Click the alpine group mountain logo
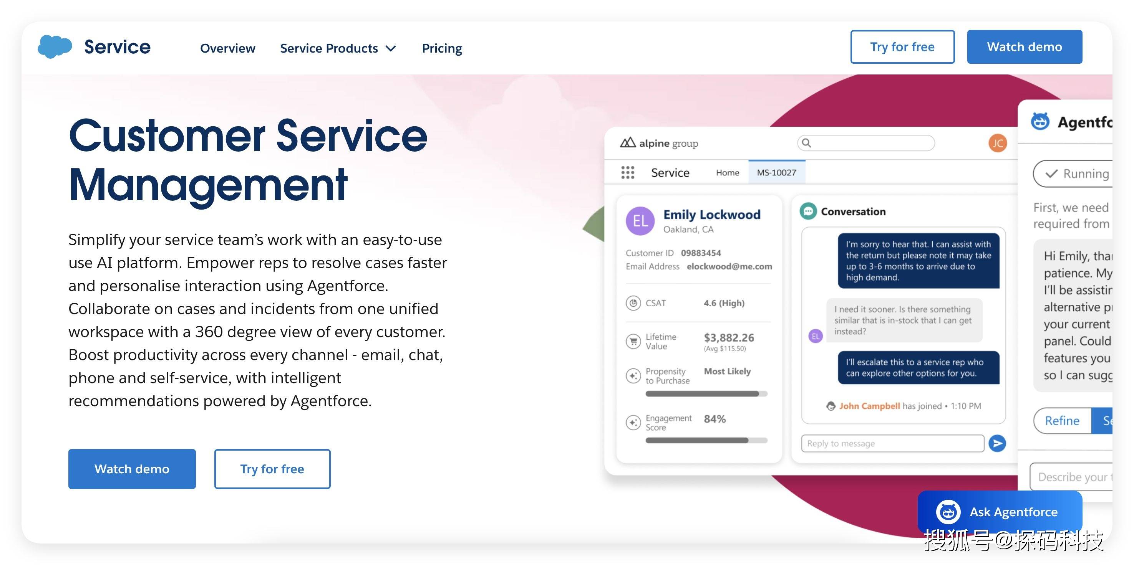This screenshot has width=1134, height=565. [627, 143]
